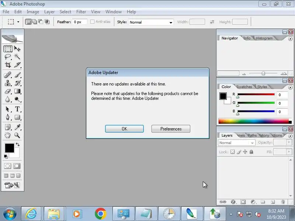
Task: Select Subtract from selection mode
Action: [x=41, y=22]
